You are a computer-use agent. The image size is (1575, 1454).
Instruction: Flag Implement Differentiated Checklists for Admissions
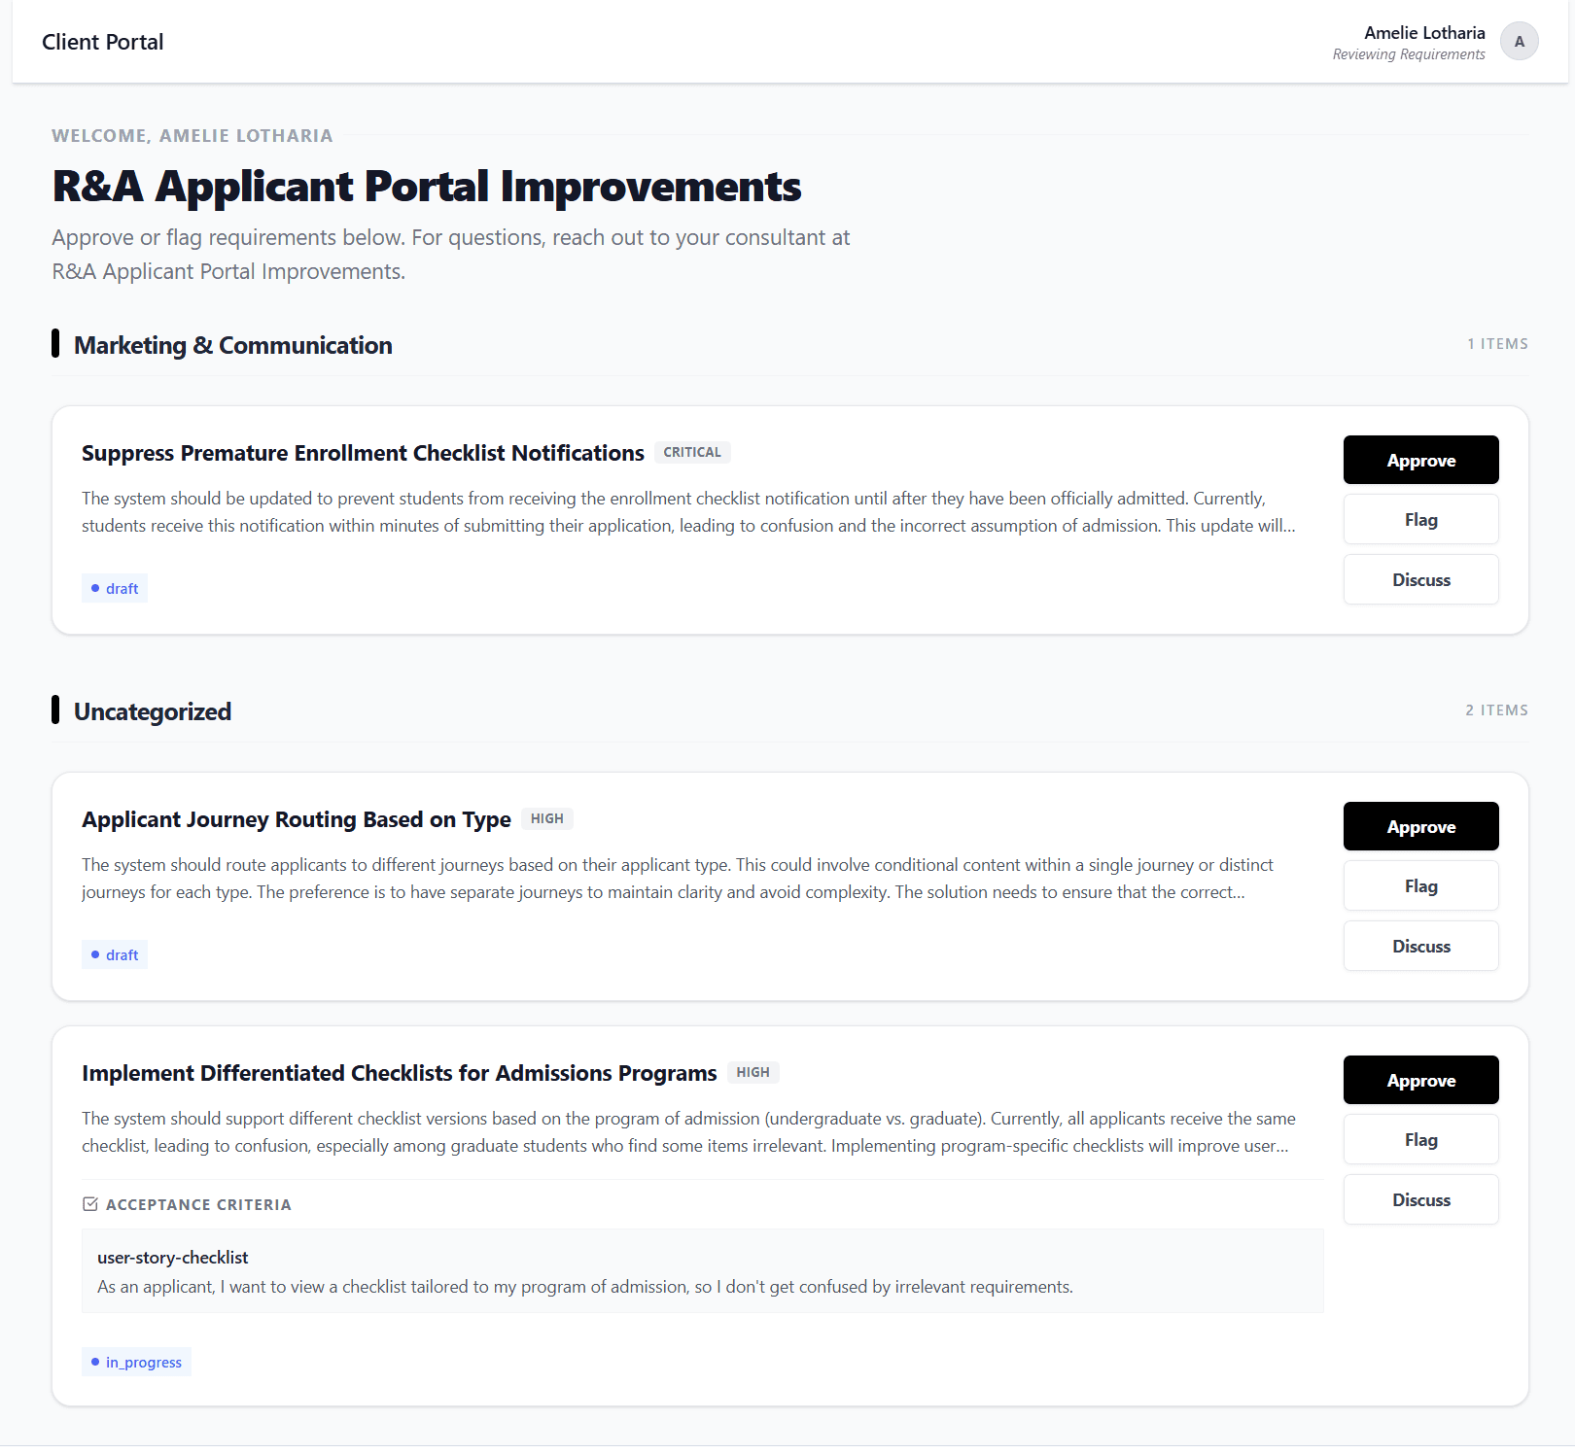(1420, 1139)
